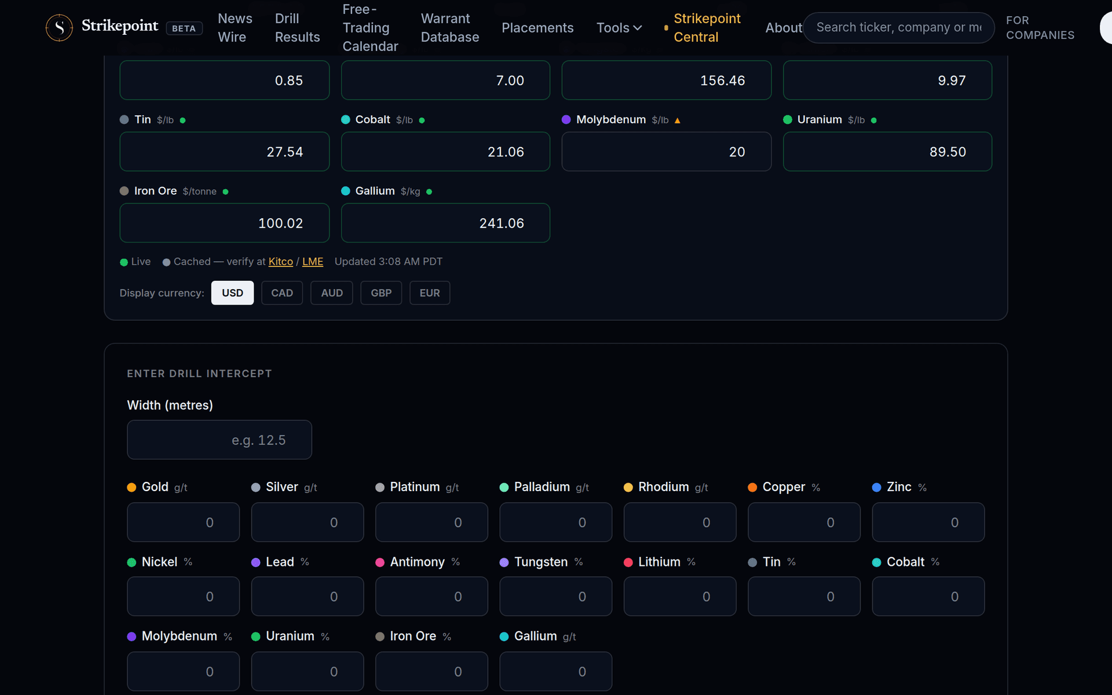Screen dimensions: 1112x695
Task: Click the BETA badge
Action: tap(184, 28)
